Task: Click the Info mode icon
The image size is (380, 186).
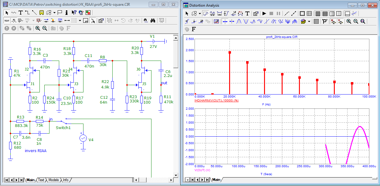Action: pyautogui.click(x=66, y=13)
